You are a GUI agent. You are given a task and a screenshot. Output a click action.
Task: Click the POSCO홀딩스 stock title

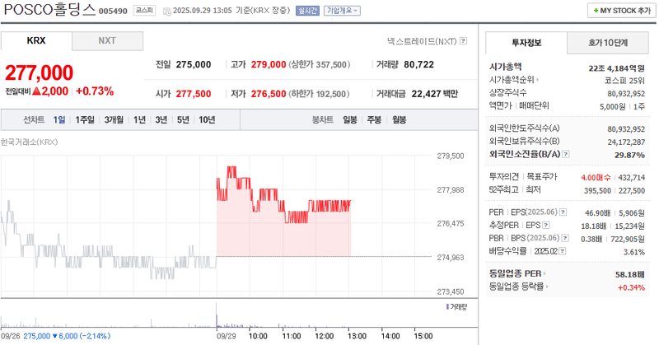tap(50, 9)
